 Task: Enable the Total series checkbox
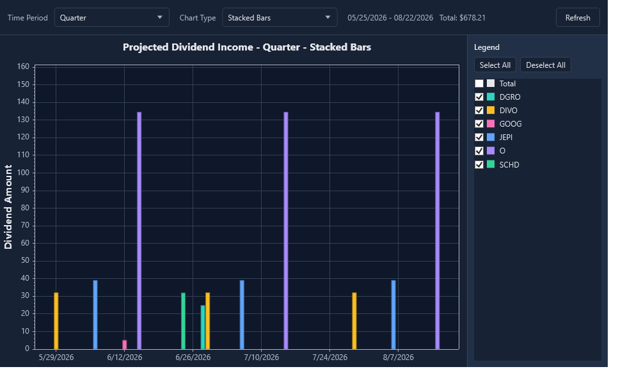(x=479, y=84)
